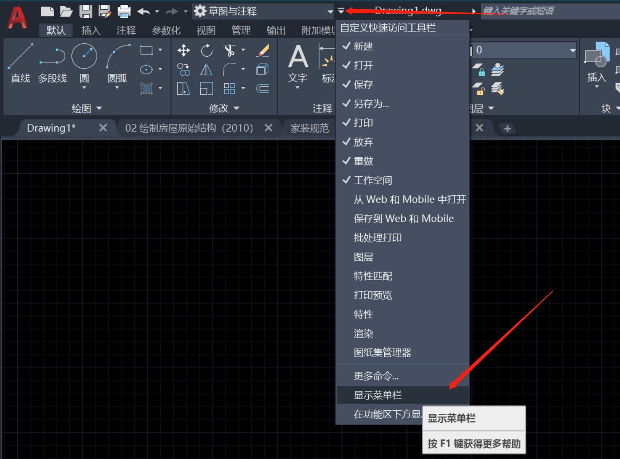Activate the 圆 circle tool
620x459 pixels.
(x=84, y=58)
